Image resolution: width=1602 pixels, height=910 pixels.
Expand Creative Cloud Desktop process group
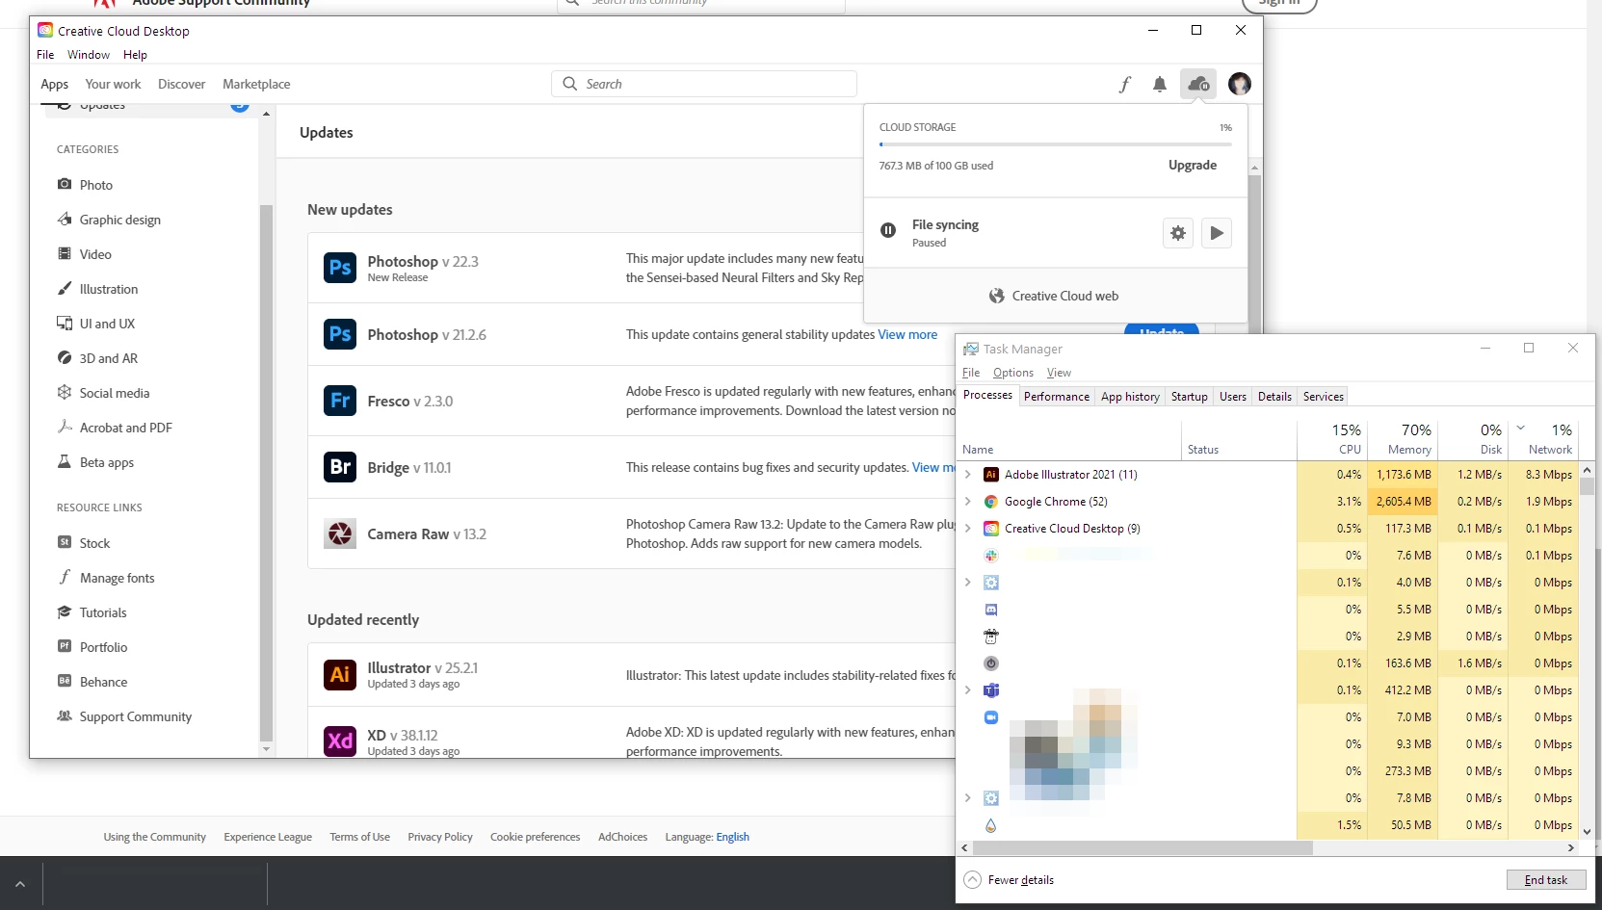(968, 529)
